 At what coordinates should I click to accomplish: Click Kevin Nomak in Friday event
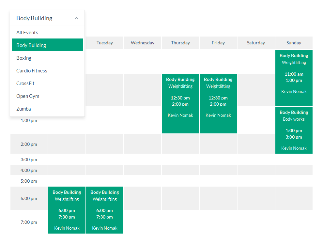point(218,115)
